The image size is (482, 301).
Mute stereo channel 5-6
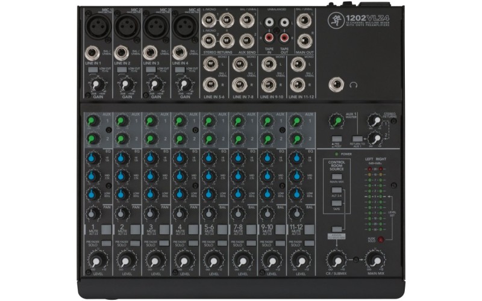222,229
